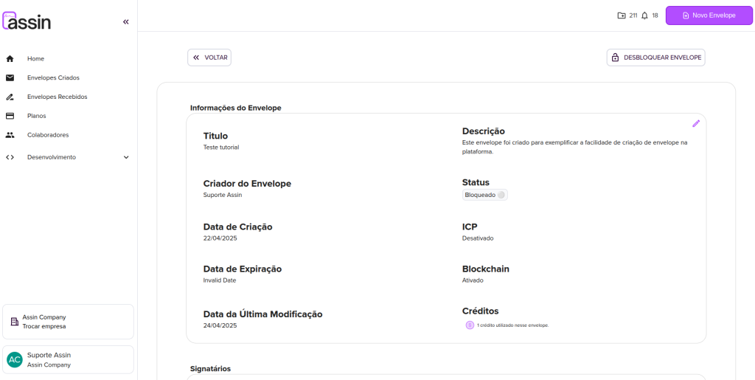755x380 pixels.
Task: Click the Home house icon
Action: pos(10,58)
